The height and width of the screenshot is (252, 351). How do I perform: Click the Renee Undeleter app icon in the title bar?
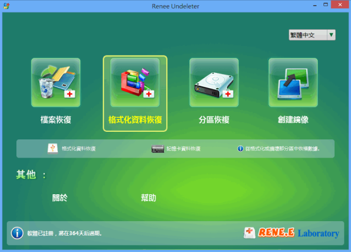6,6
